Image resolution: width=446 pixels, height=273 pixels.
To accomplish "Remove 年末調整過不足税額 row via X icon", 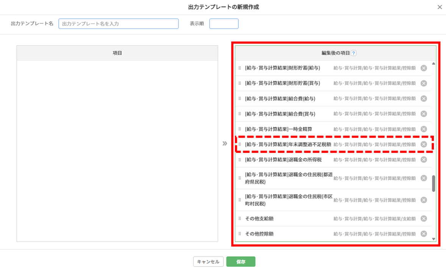I will (424, 144).
